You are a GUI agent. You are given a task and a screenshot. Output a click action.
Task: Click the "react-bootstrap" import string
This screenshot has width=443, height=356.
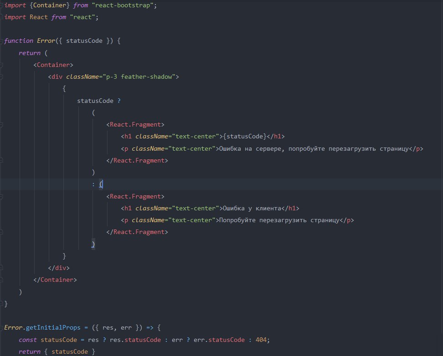[123, 5]
